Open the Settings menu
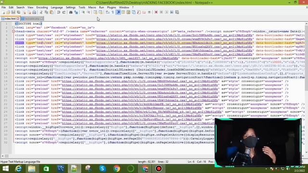Viewport: 308px width, 173px height. [x=71, y=8]
